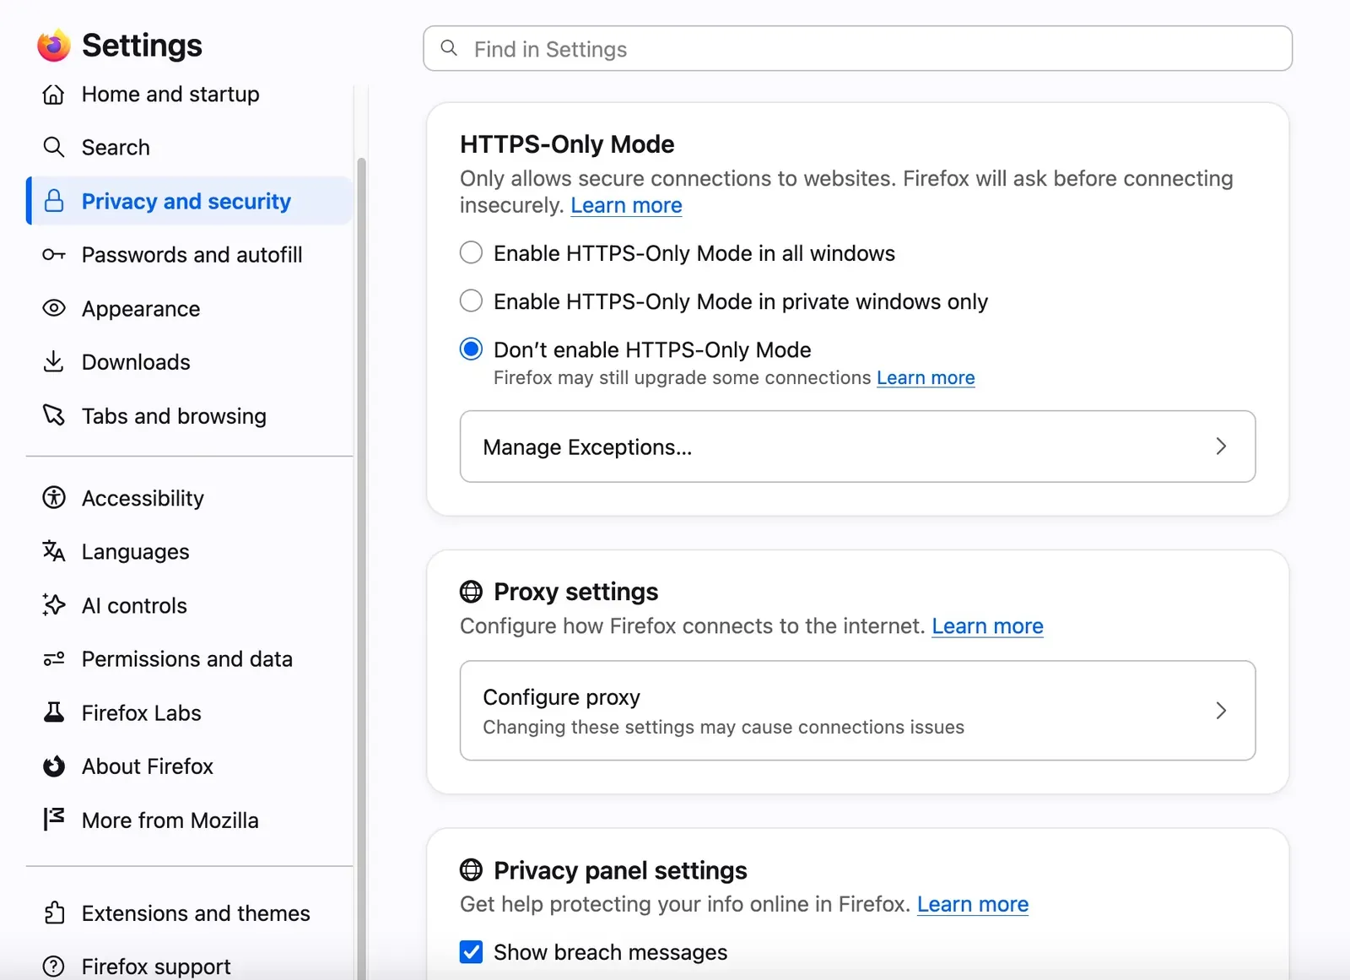Click the globe icon beside Privacy panel settings
Image resolution: width=1350 pixels, height=980 pixels.
click(471, 869)
